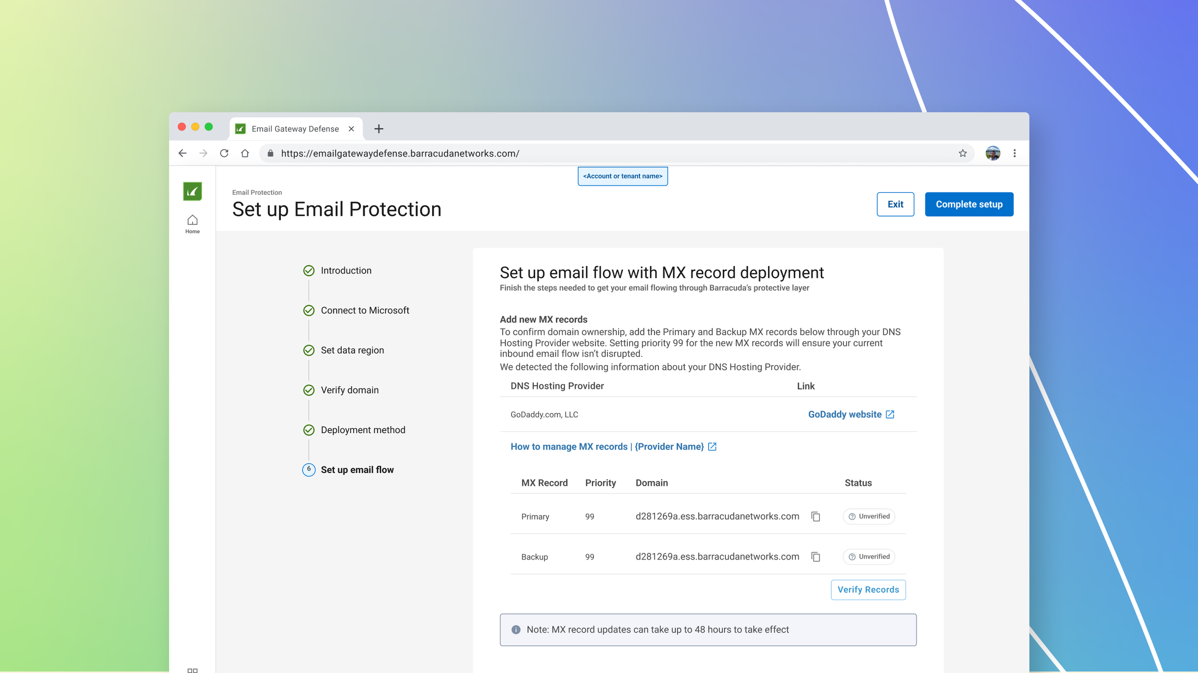Go back using browser back arrow

183,153
